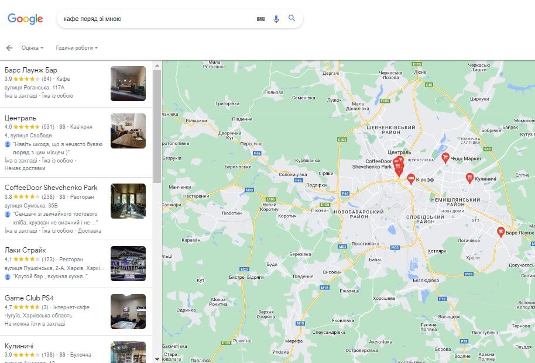Open the Централь café listing
The width and height of the screenshot is (535, 363).
pyautogui.click(x=20, y=118)
